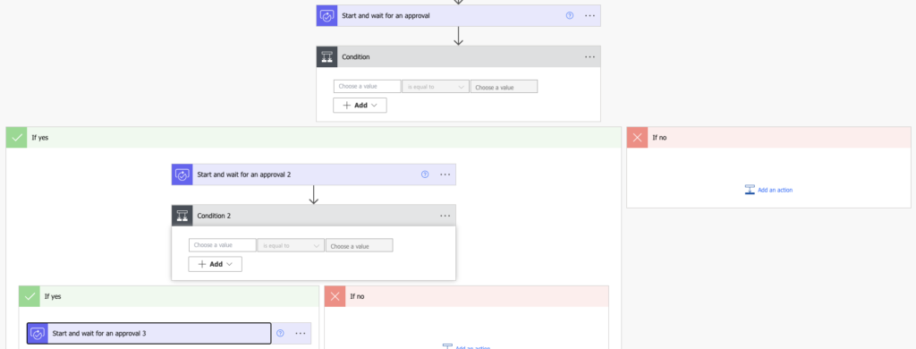Open 'is equal to' dropdown in Condition
This screenshot has width=916, height=349.
436,87
